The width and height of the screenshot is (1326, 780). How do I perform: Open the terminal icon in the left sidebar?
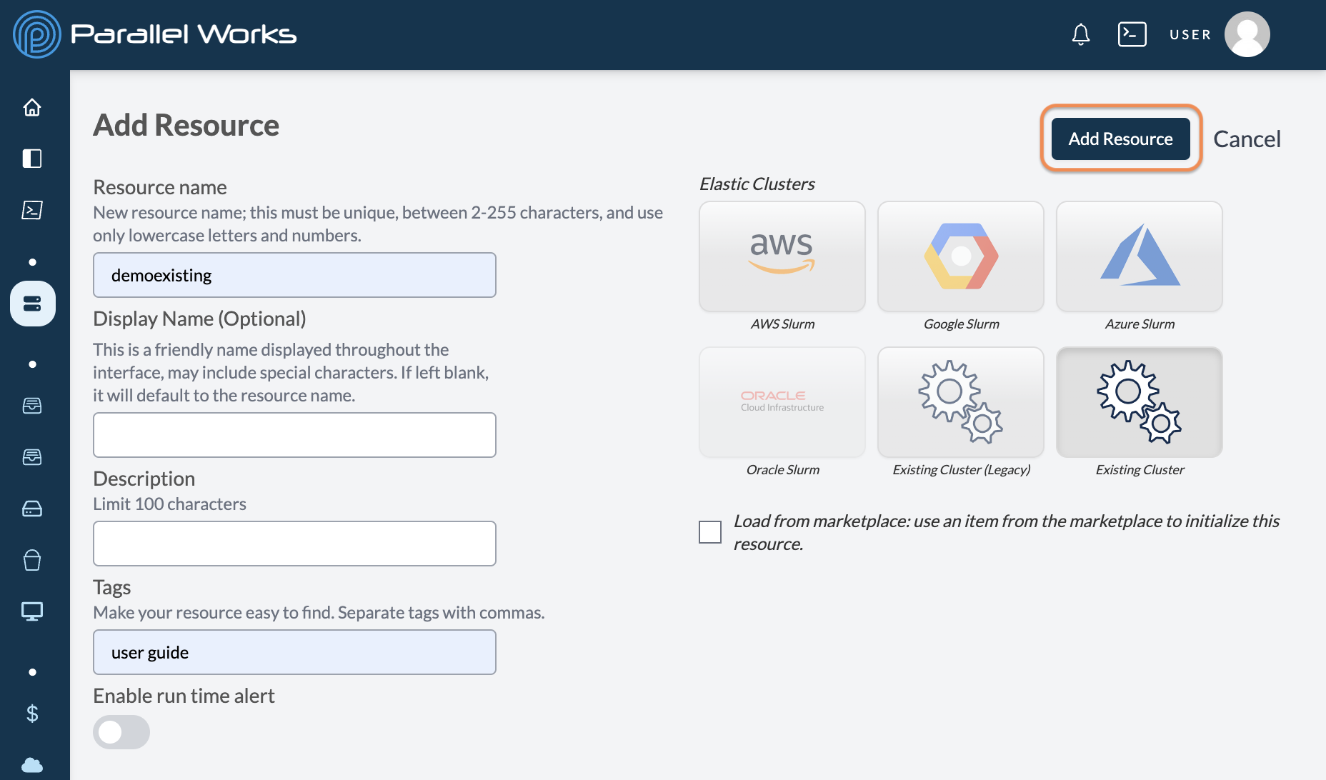[32, 210]
